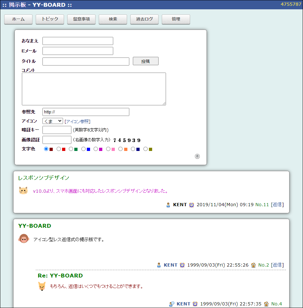Click the monkey icon on the YY-BOARD post
This screenshot has height=308, width=303.
click(24, 239)
